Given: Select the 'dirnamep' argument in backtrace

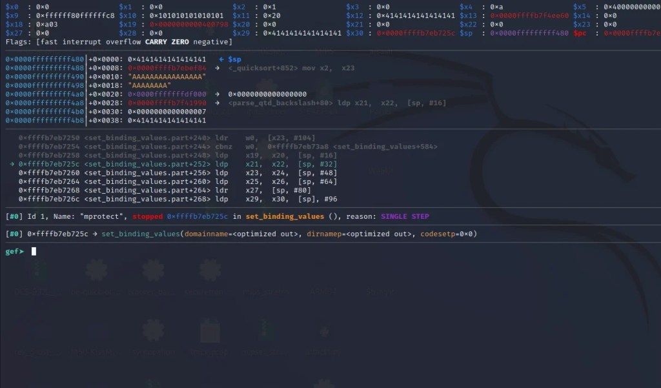Looking at the screenshot, I should (x=324, y=234).
